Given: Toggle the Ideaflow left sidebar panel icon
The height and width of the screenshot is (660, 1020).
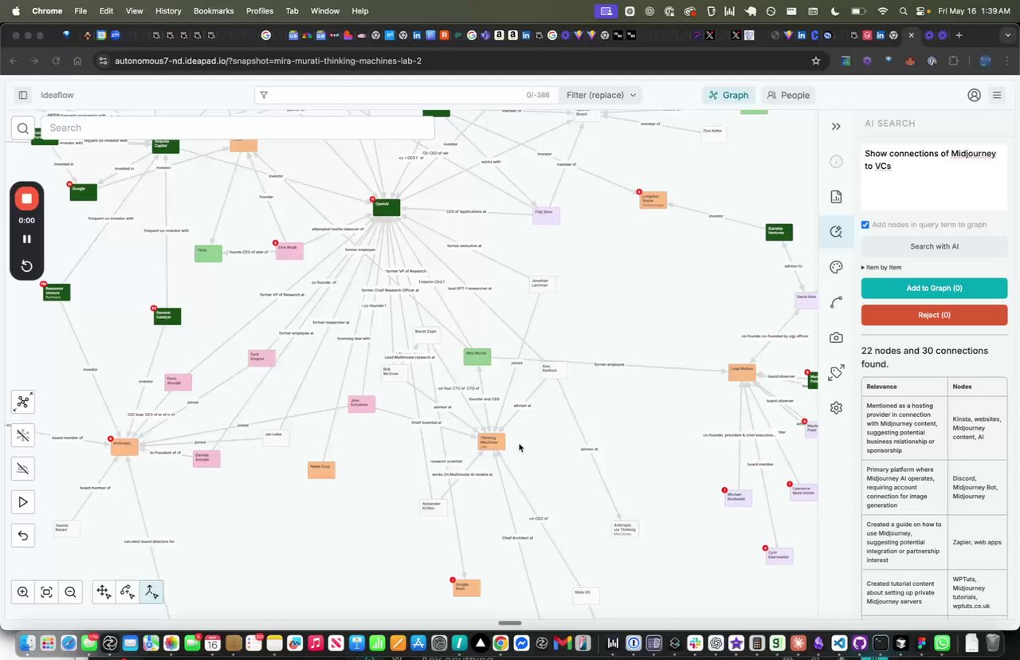Looking at the screenshot, I should (23, 95).
